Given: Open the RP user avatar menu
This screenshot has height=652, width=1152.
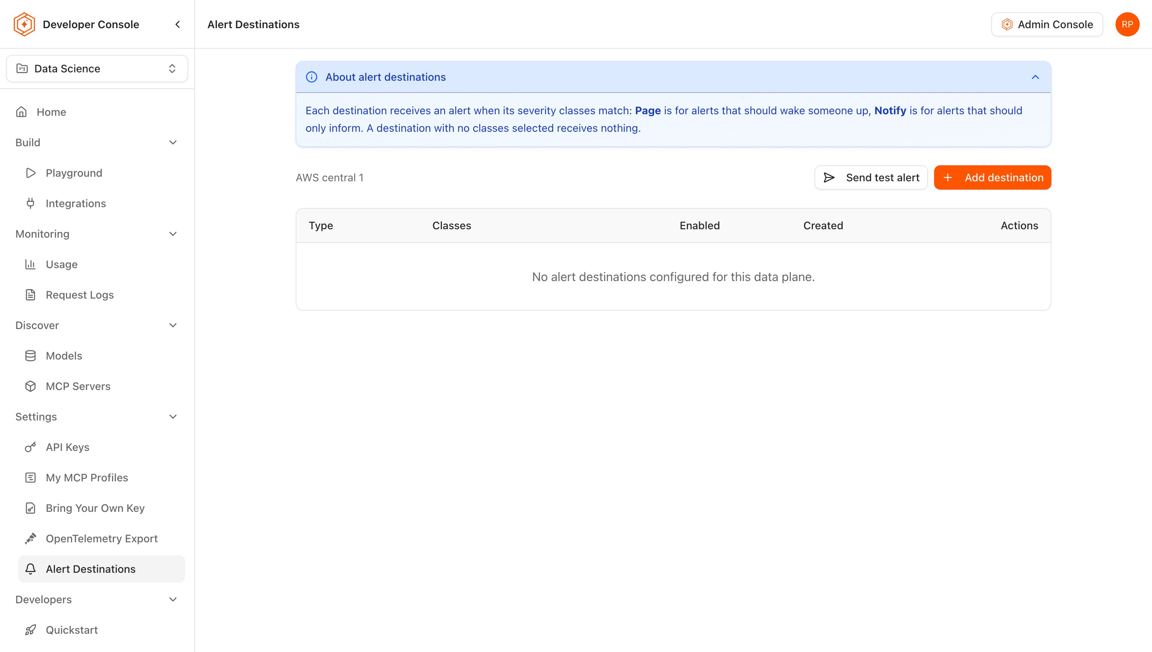Looking at the screenshot, I should 1127,24.
